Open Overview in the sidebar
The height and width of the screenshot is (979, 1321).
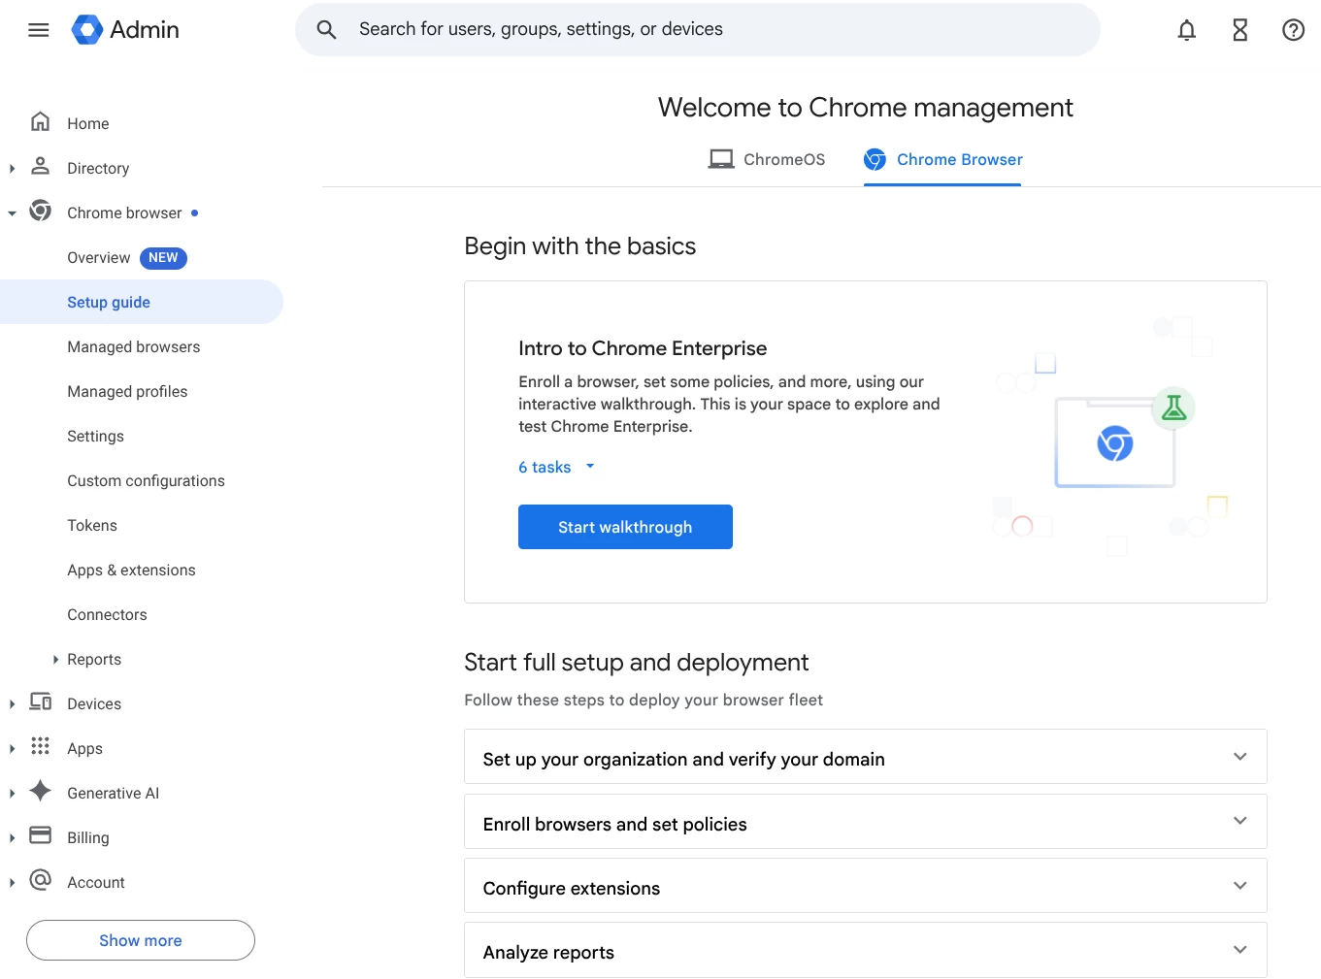point(99,258)
